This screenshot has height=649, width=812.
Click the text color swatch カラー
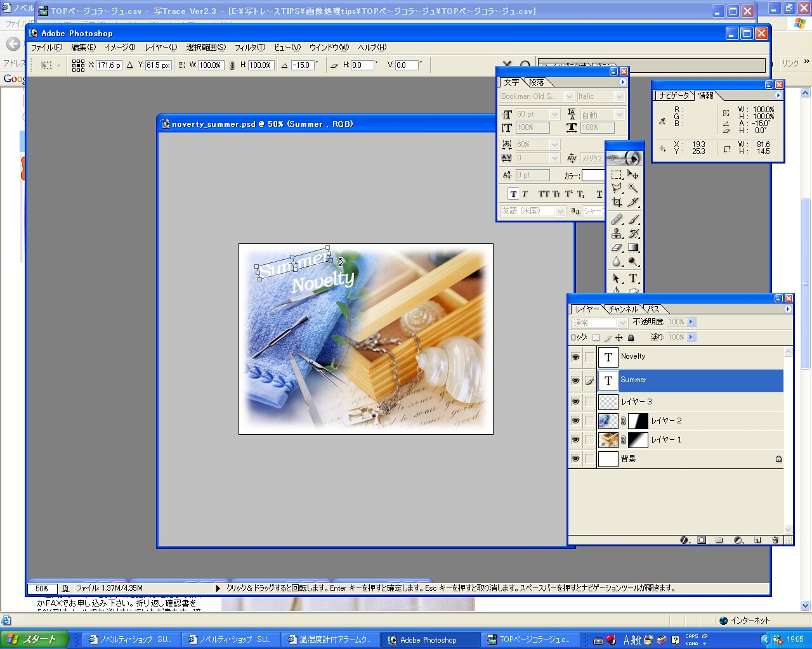[x=593, y=176]
